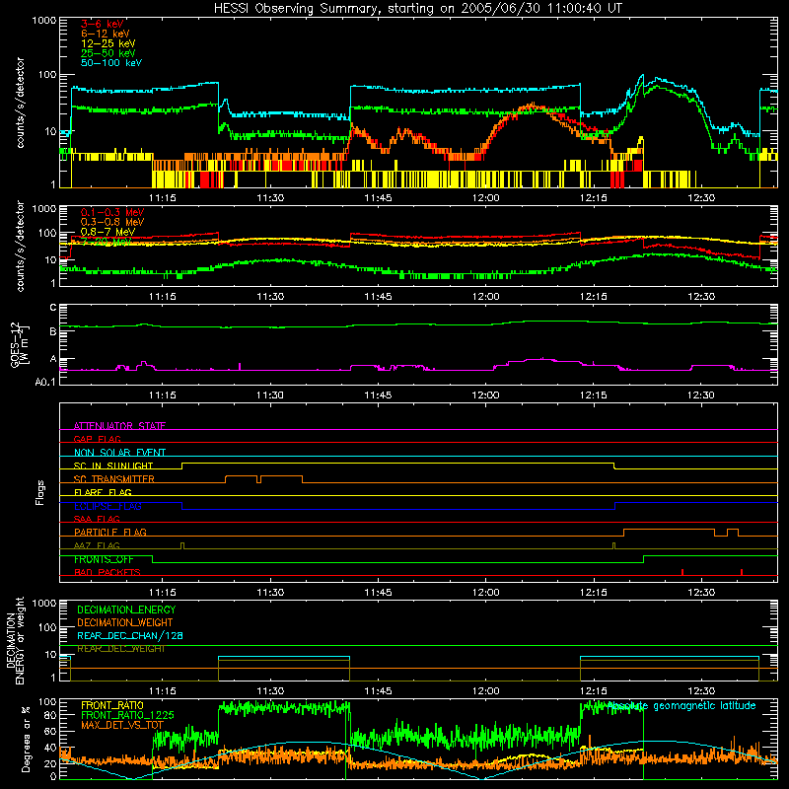Select the PARTICLE_FLAG label
This screenshot has width=789, height=789.
(110, 532)
